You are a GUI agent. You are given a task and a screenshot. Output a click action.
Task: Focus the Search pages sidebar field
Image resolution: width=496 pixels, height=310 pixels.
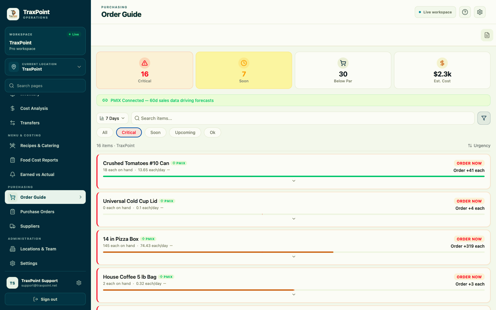(x=45, y=86)
